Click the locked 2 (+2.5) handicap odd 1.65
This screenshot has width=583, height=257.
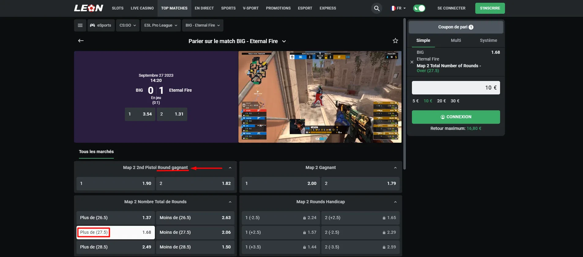361,218
